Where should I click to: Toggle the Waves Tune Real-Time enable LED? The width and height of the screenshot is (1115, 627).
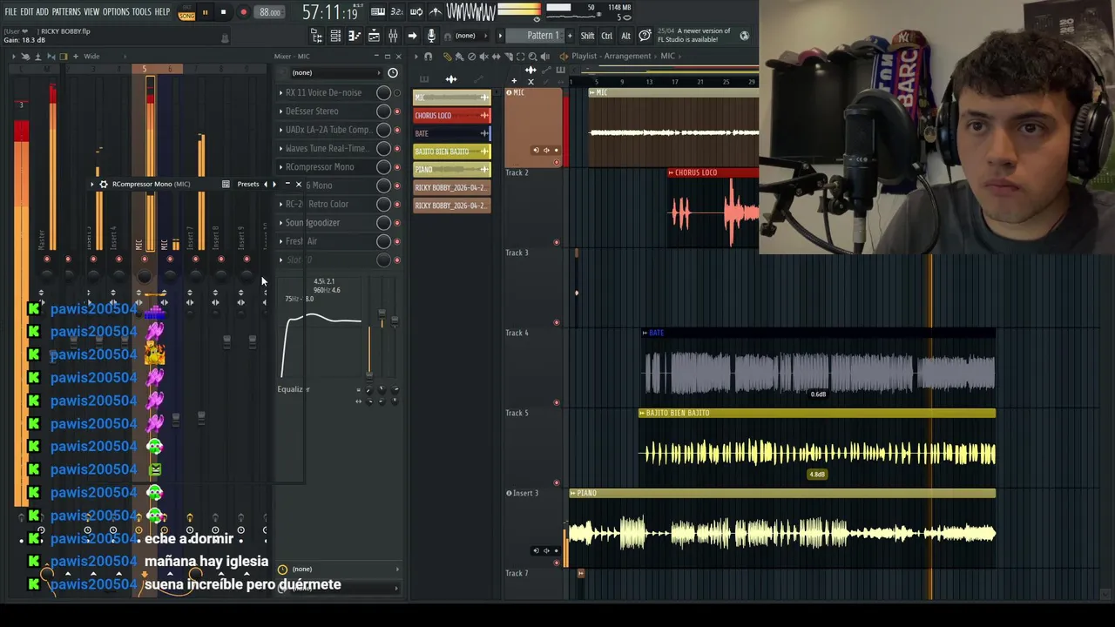coord(397,148)
